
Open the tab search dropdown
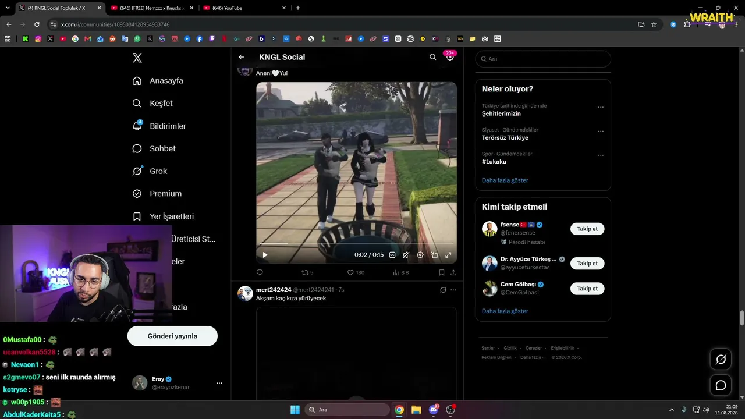click(8, 8)
